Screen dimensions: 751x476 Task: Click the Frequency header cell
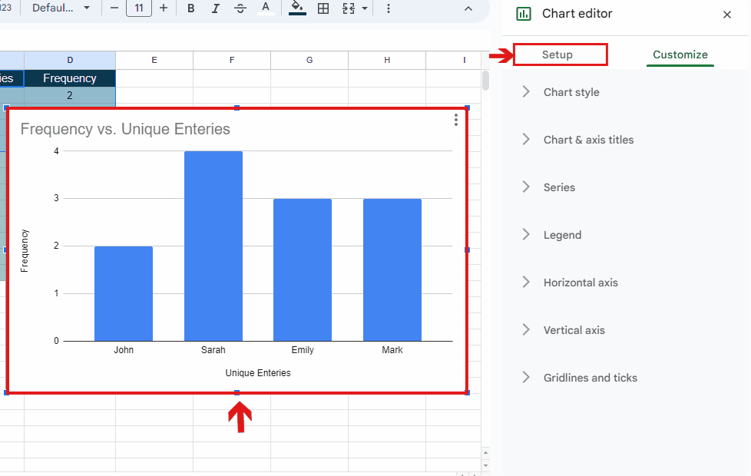pyautogui.click(x=70, y=78)
